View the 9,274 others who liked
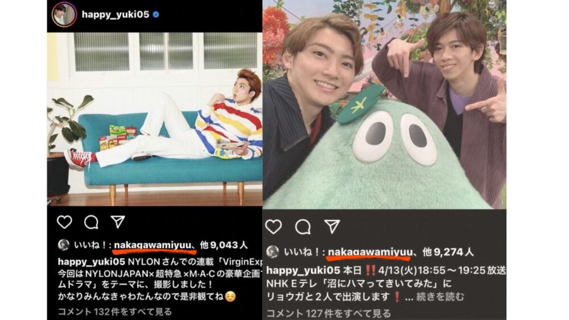Screen dimensions: 569x320 coord(448,252)
